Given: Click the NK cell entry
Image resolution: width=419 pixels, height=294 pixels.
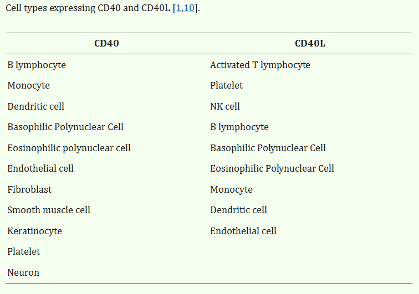Looking at the screenshot, I should [225, 106].
